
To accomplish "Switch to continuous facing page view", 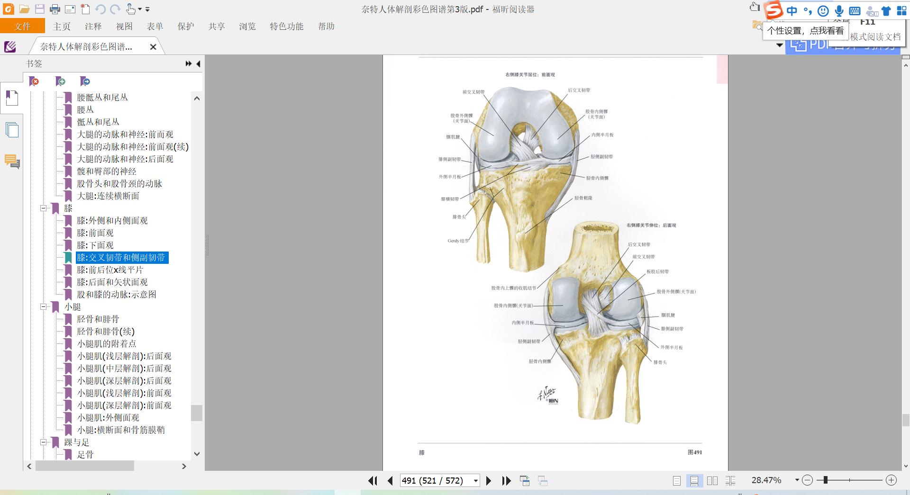I will pos(730,481).
